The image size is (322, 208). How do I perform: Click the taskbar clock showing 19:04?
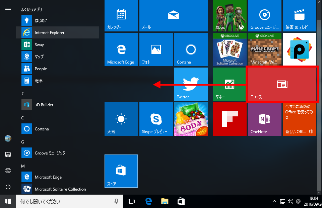click(313, 201)
